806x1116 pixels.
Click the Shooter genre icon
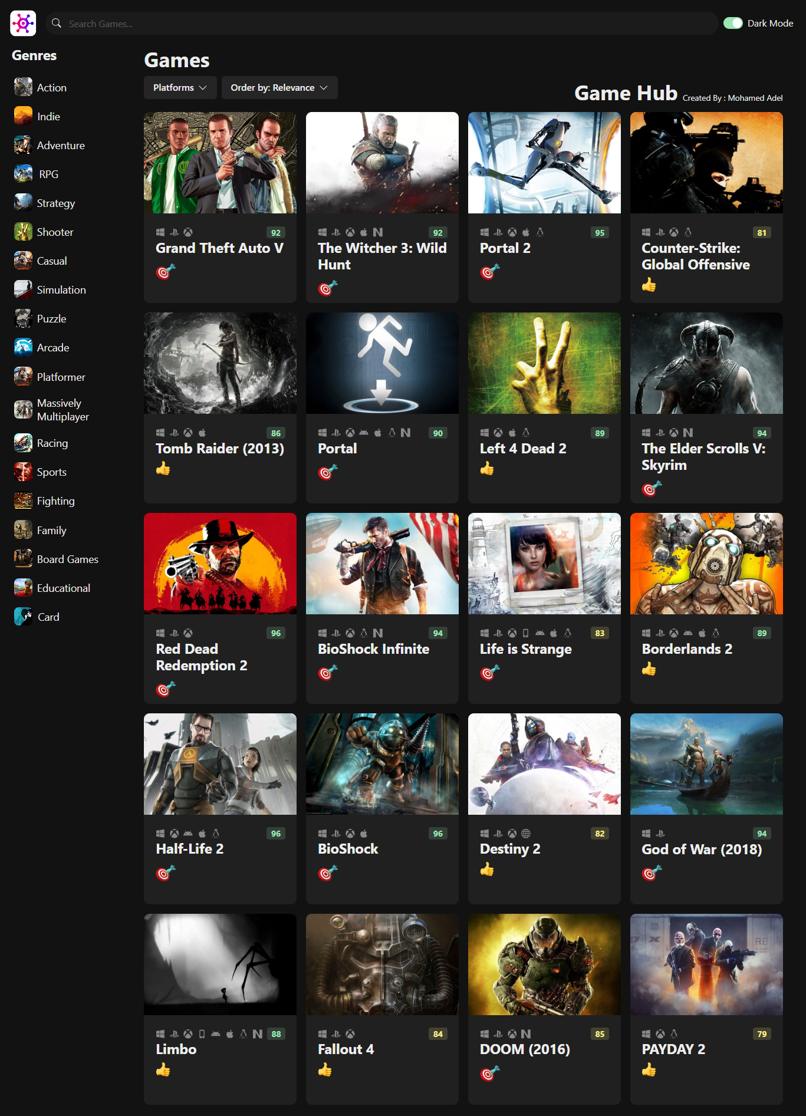[23, 232]
